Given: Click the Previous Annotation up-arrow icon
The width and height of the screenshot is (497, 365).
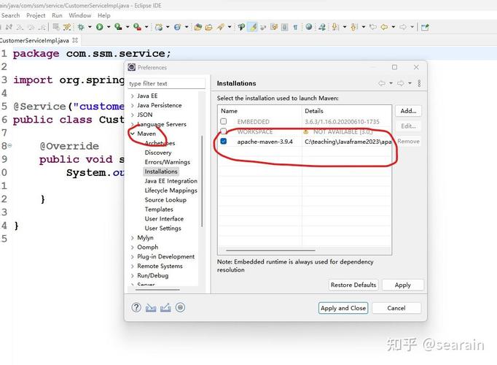Looking at the screenshot, I should pyautogui.click(x=354, y=27).
